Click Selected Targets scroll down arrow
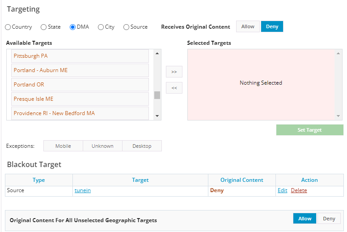 click(x=339, y=116)
